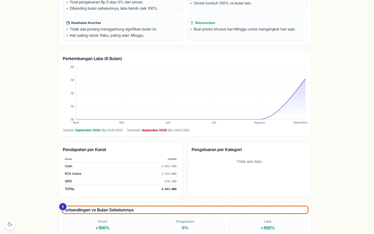The height and width of the screenshot is (234, 374).
Task: Click the Mei label on the chart axis
Action: point(122,122)
